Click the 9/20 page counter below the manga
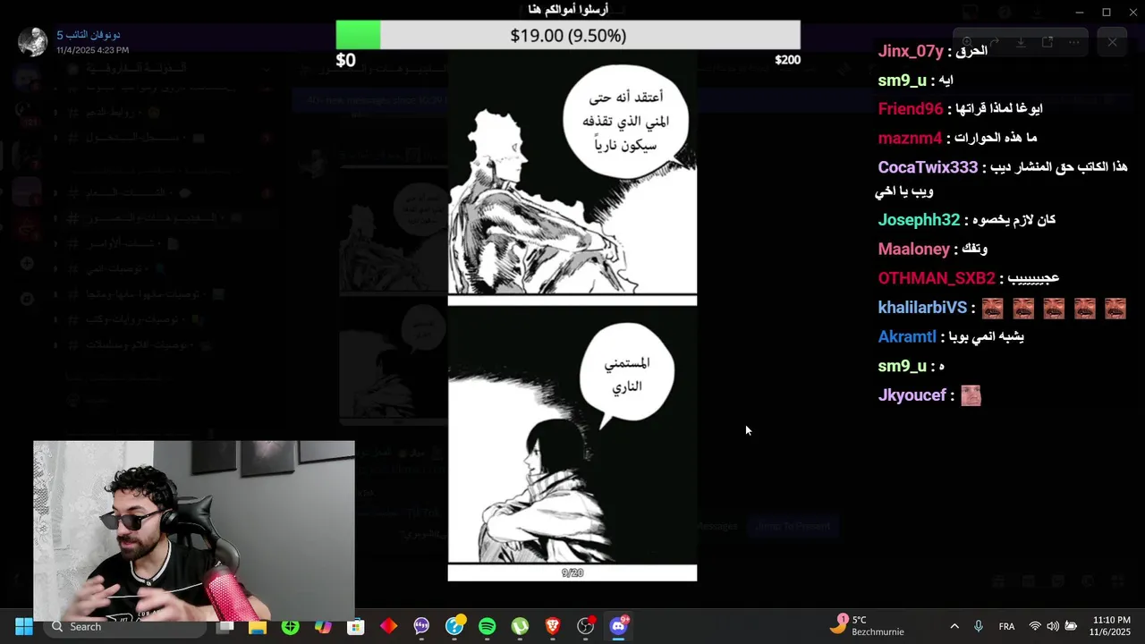 572,572
